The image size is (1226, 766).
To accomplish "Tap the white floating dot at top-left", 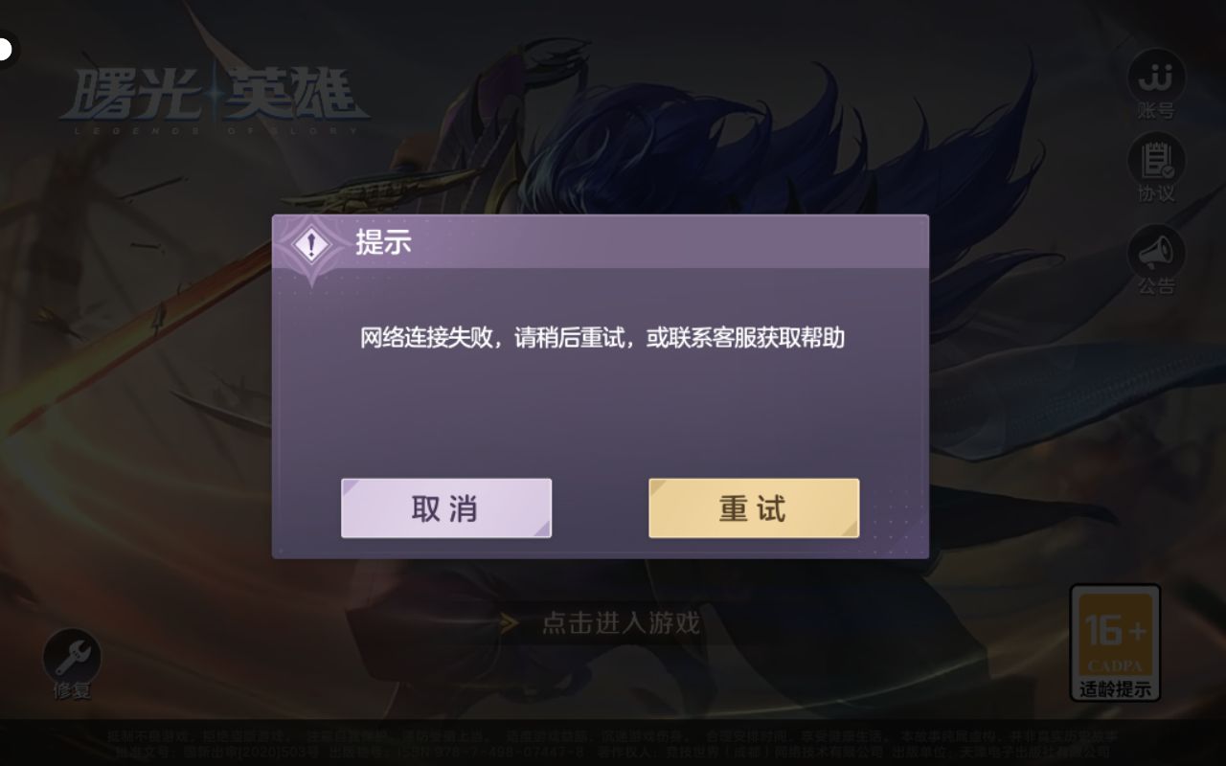I will pyautogui.click(x=6, y=48).
